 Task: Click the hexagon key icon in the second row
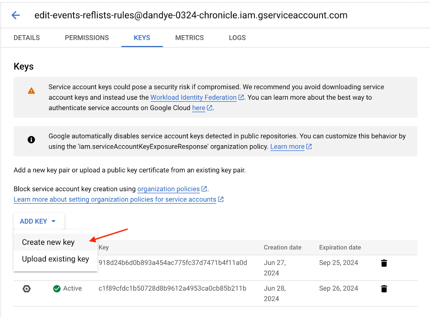point(27,289)
